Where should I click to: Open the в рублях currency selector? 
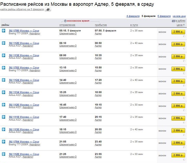181,21
